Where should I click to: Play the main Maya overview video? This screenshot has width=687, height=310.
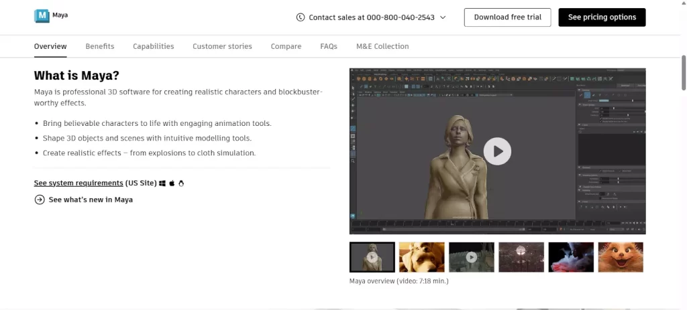pos(497,151)
